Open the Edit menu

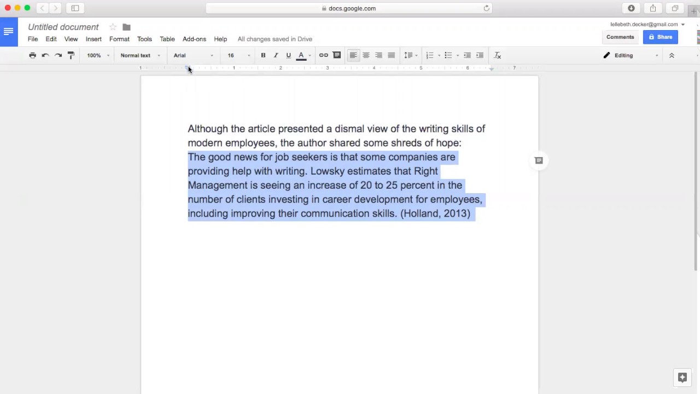tap(51, 39)
